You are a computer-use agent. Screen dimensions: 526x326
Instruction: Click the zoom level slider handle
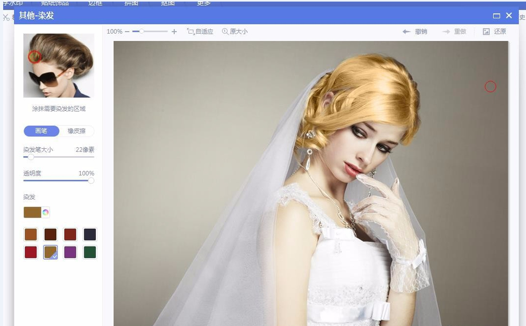(142, 31)
